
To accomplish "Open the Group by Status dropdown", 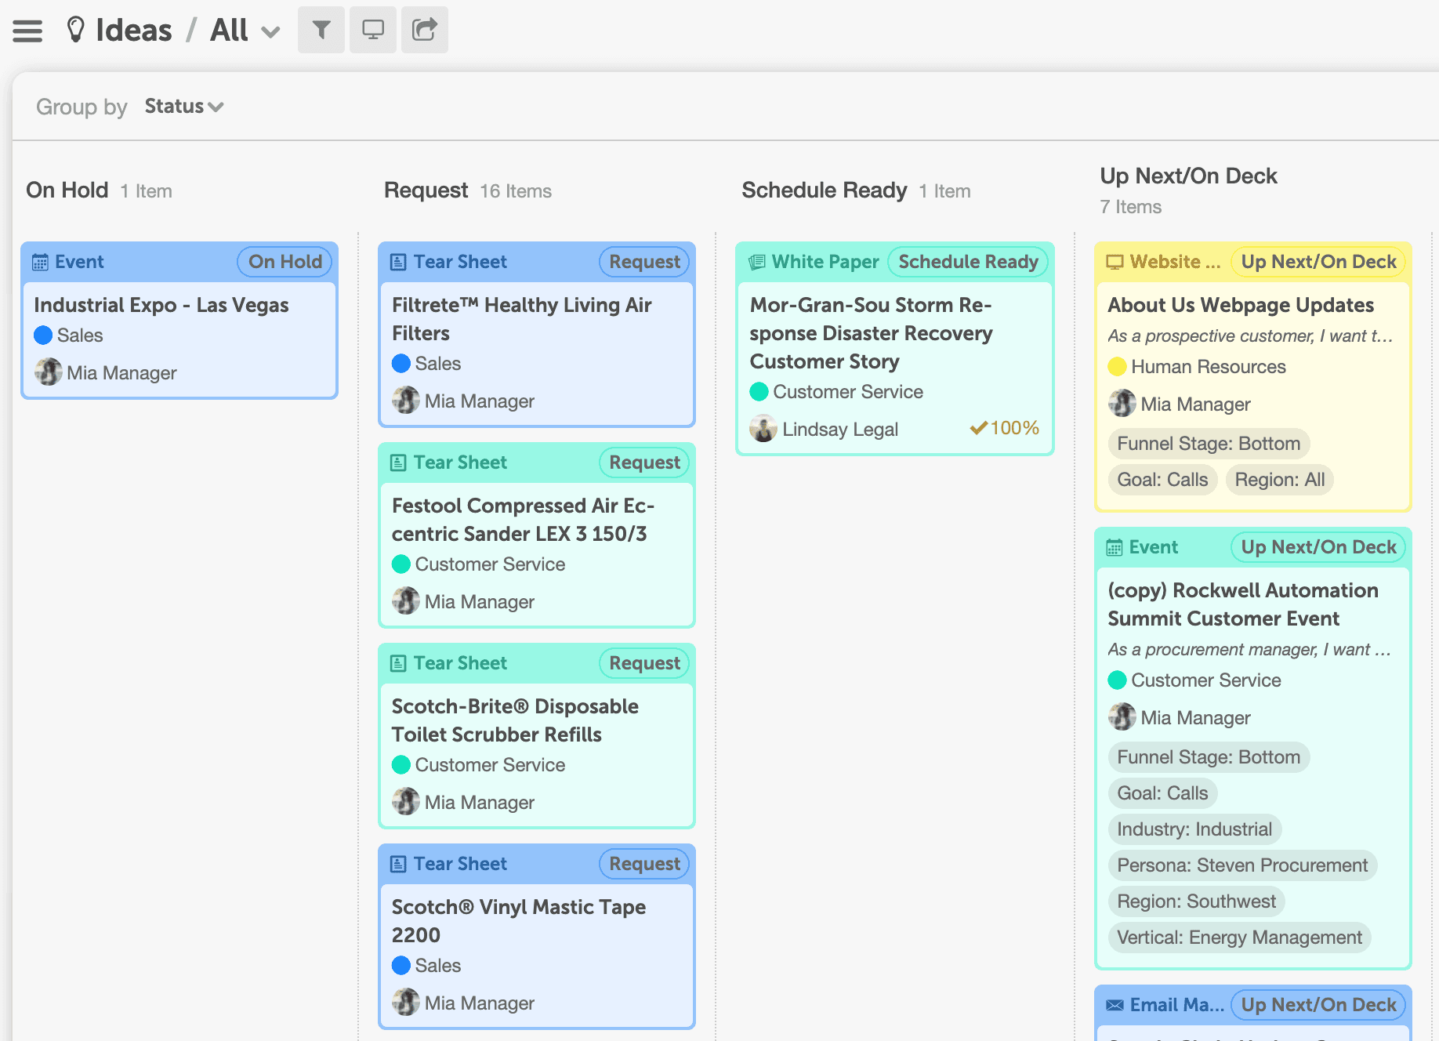I will [184, 106].
